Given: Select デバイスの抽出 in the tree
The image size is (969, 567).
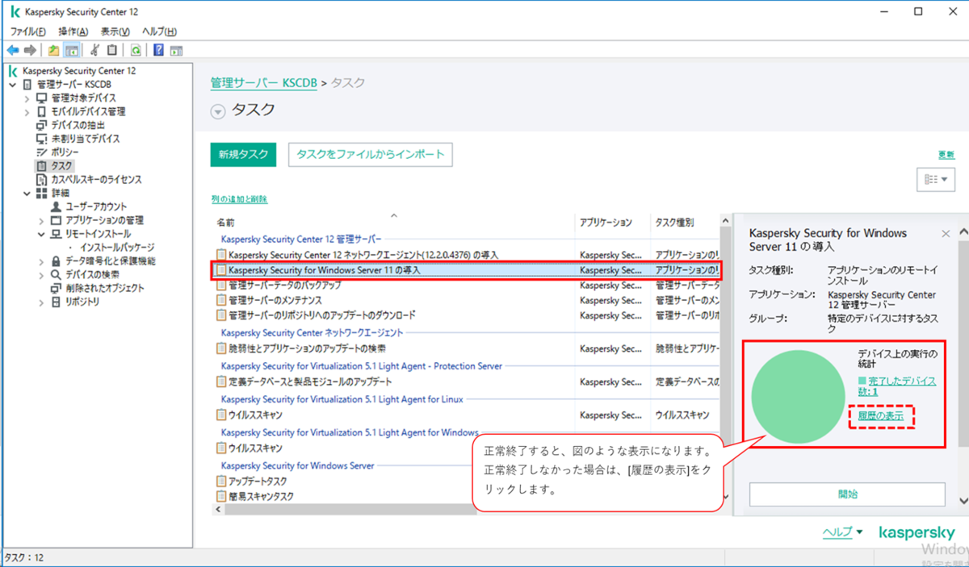Looking at the screenshot, I should [x=78, y=125].
